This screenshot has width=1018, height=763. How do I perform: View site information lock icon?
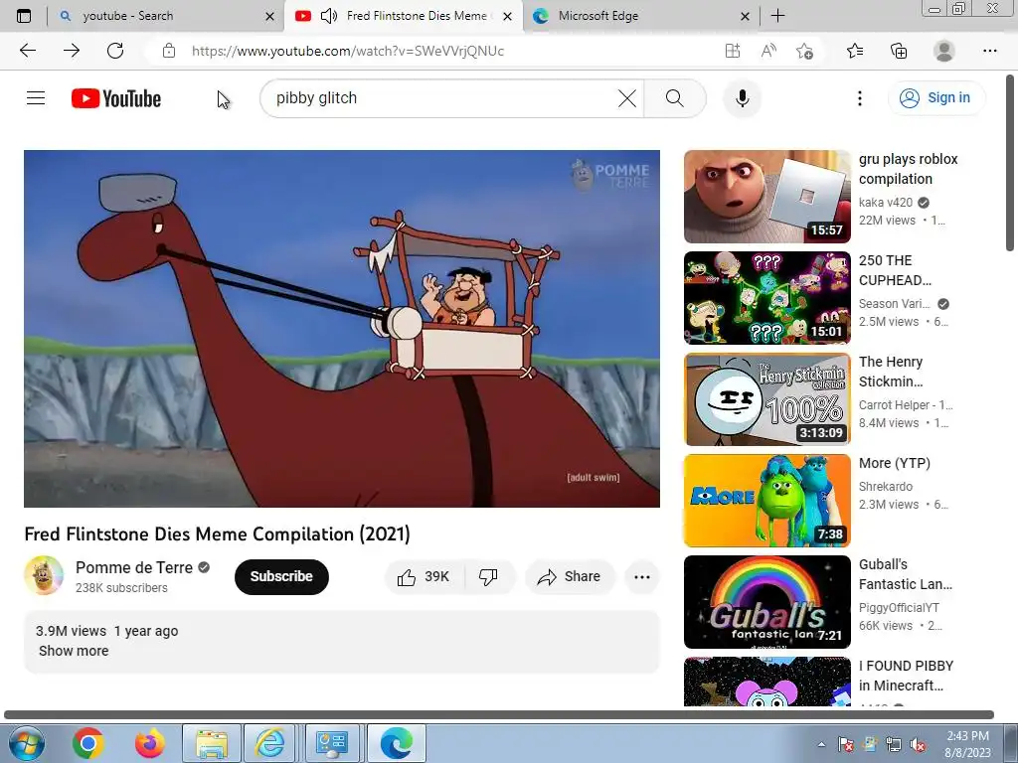(169, 51)
